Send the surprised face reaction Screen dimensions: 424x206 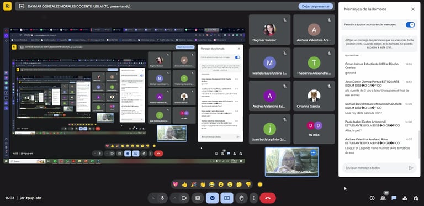tap(221, 184)
